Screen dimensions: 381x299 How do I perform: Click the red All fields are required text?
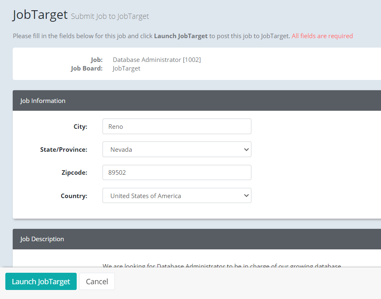pos(322,36)
